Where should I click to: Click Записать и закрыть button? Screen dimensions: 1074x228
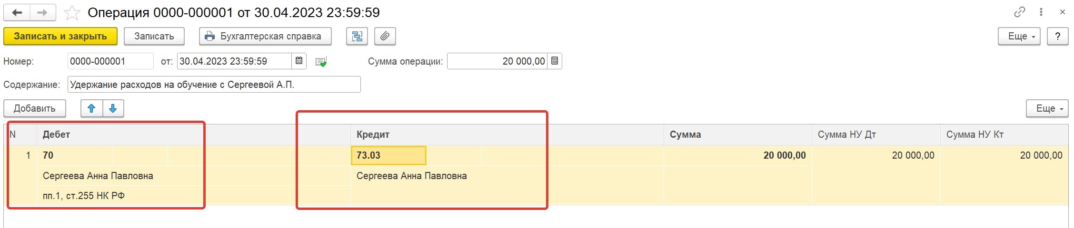[x=60, y=36]
